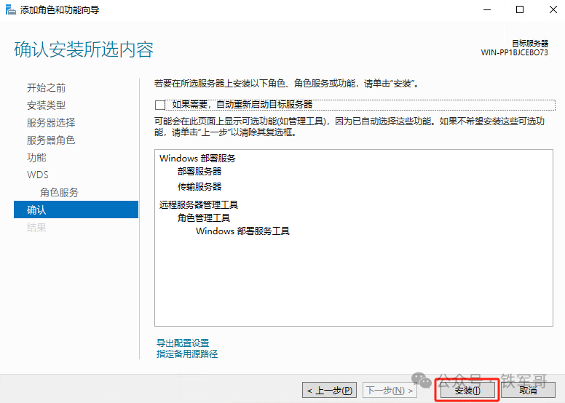Click the wizard icon in the title bar

pyautogui.click(x=11, y=9)
